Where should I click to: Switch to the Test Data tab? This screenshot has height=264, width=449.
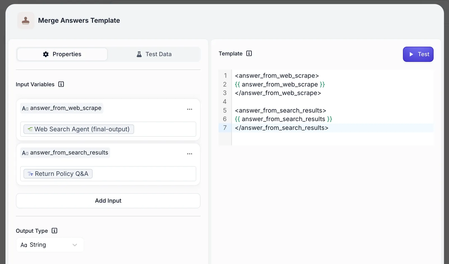154,54
